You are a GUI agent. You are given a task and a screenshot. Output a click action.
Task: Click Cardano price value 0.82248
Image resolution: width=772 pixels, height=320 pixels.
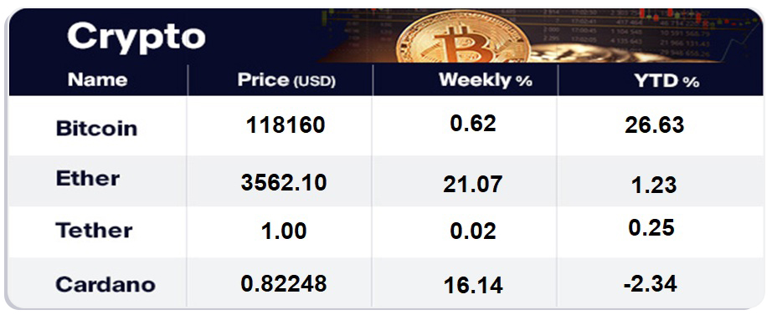pyautogui.click(x=284, y=283)
